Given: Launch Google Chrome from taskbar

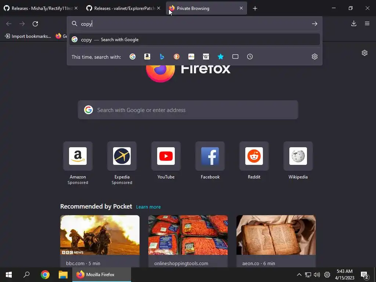Looking at the screenshot, I should click(x=45, y=275).
